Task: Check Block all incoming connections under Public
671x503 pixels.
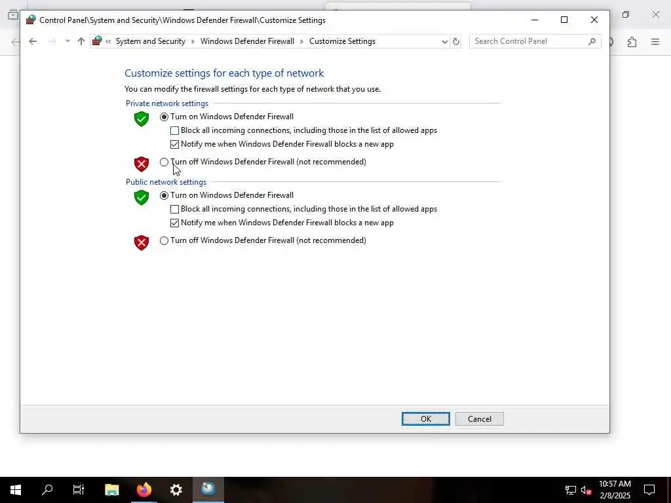Action: pyautogui.click(x=174, y=209)
